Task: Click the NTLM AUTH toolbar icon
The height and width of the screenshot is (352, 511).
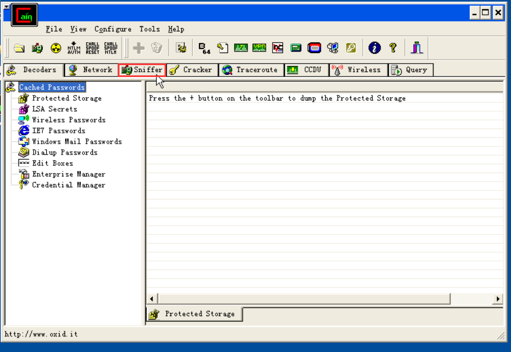Action: click(74, 48)
